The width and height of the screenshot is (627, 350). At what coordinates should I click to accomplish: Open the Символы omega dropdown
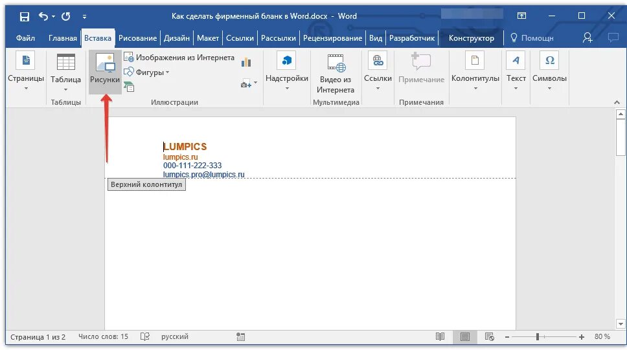pos(549,72)
